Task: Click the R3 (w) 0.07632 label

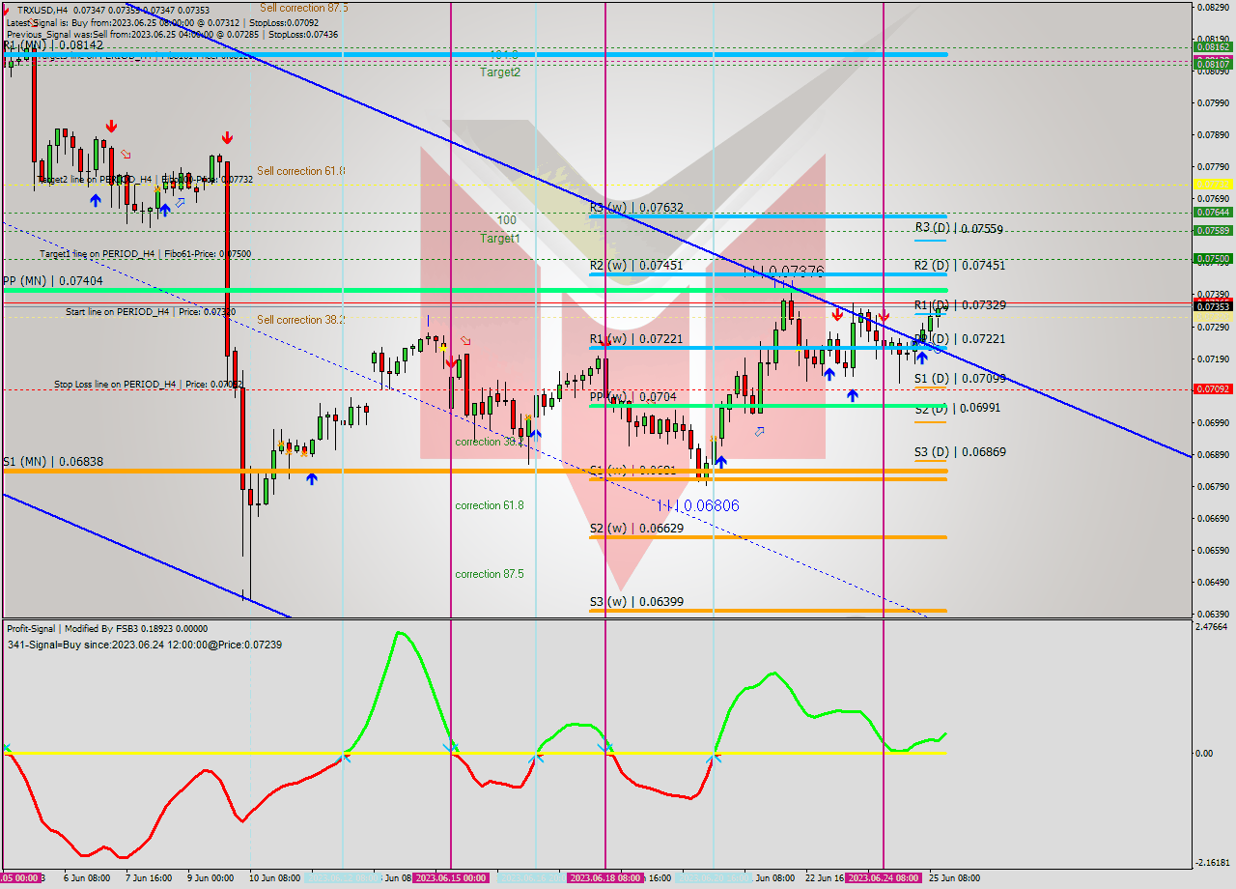Action: click(636, 208)
